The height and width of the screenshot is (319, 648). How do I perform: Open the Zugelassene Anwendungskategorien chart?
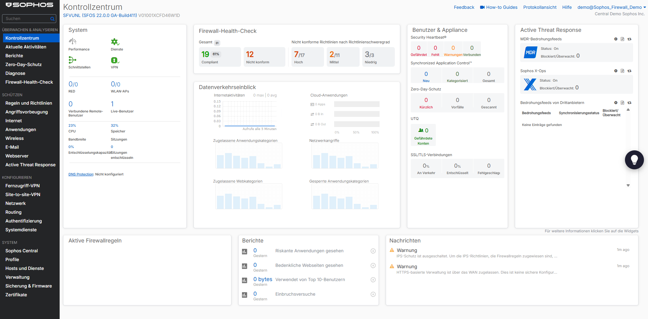coord(249,156)
